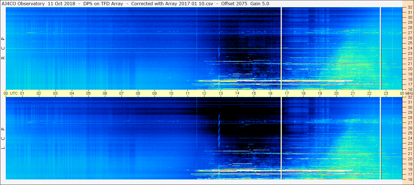Image resolution: width=414 pixels, height=185 pixels.
Task: Click the 24 MHz tick of the LCP panel
Action: (x=410, y=138)
